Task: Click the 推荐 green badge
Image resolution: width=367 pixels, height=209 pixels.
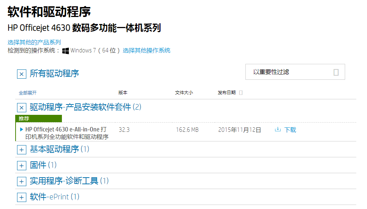Action: 39,119
